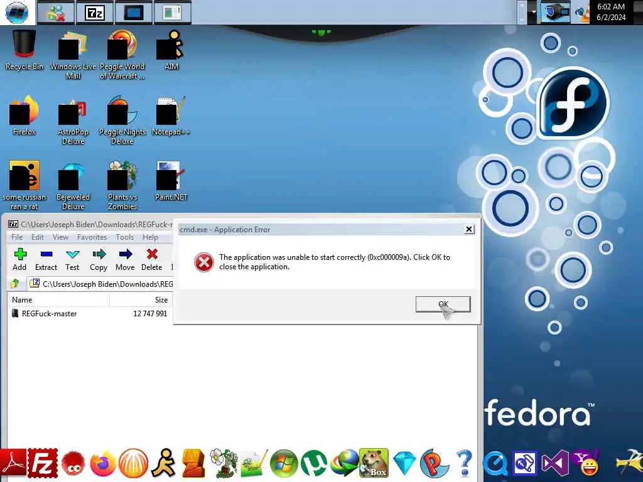The width and height of the screenshot is (643, 482).
Task: Launch the Peggle P dock icon
Action: click(x=435, y=464)
